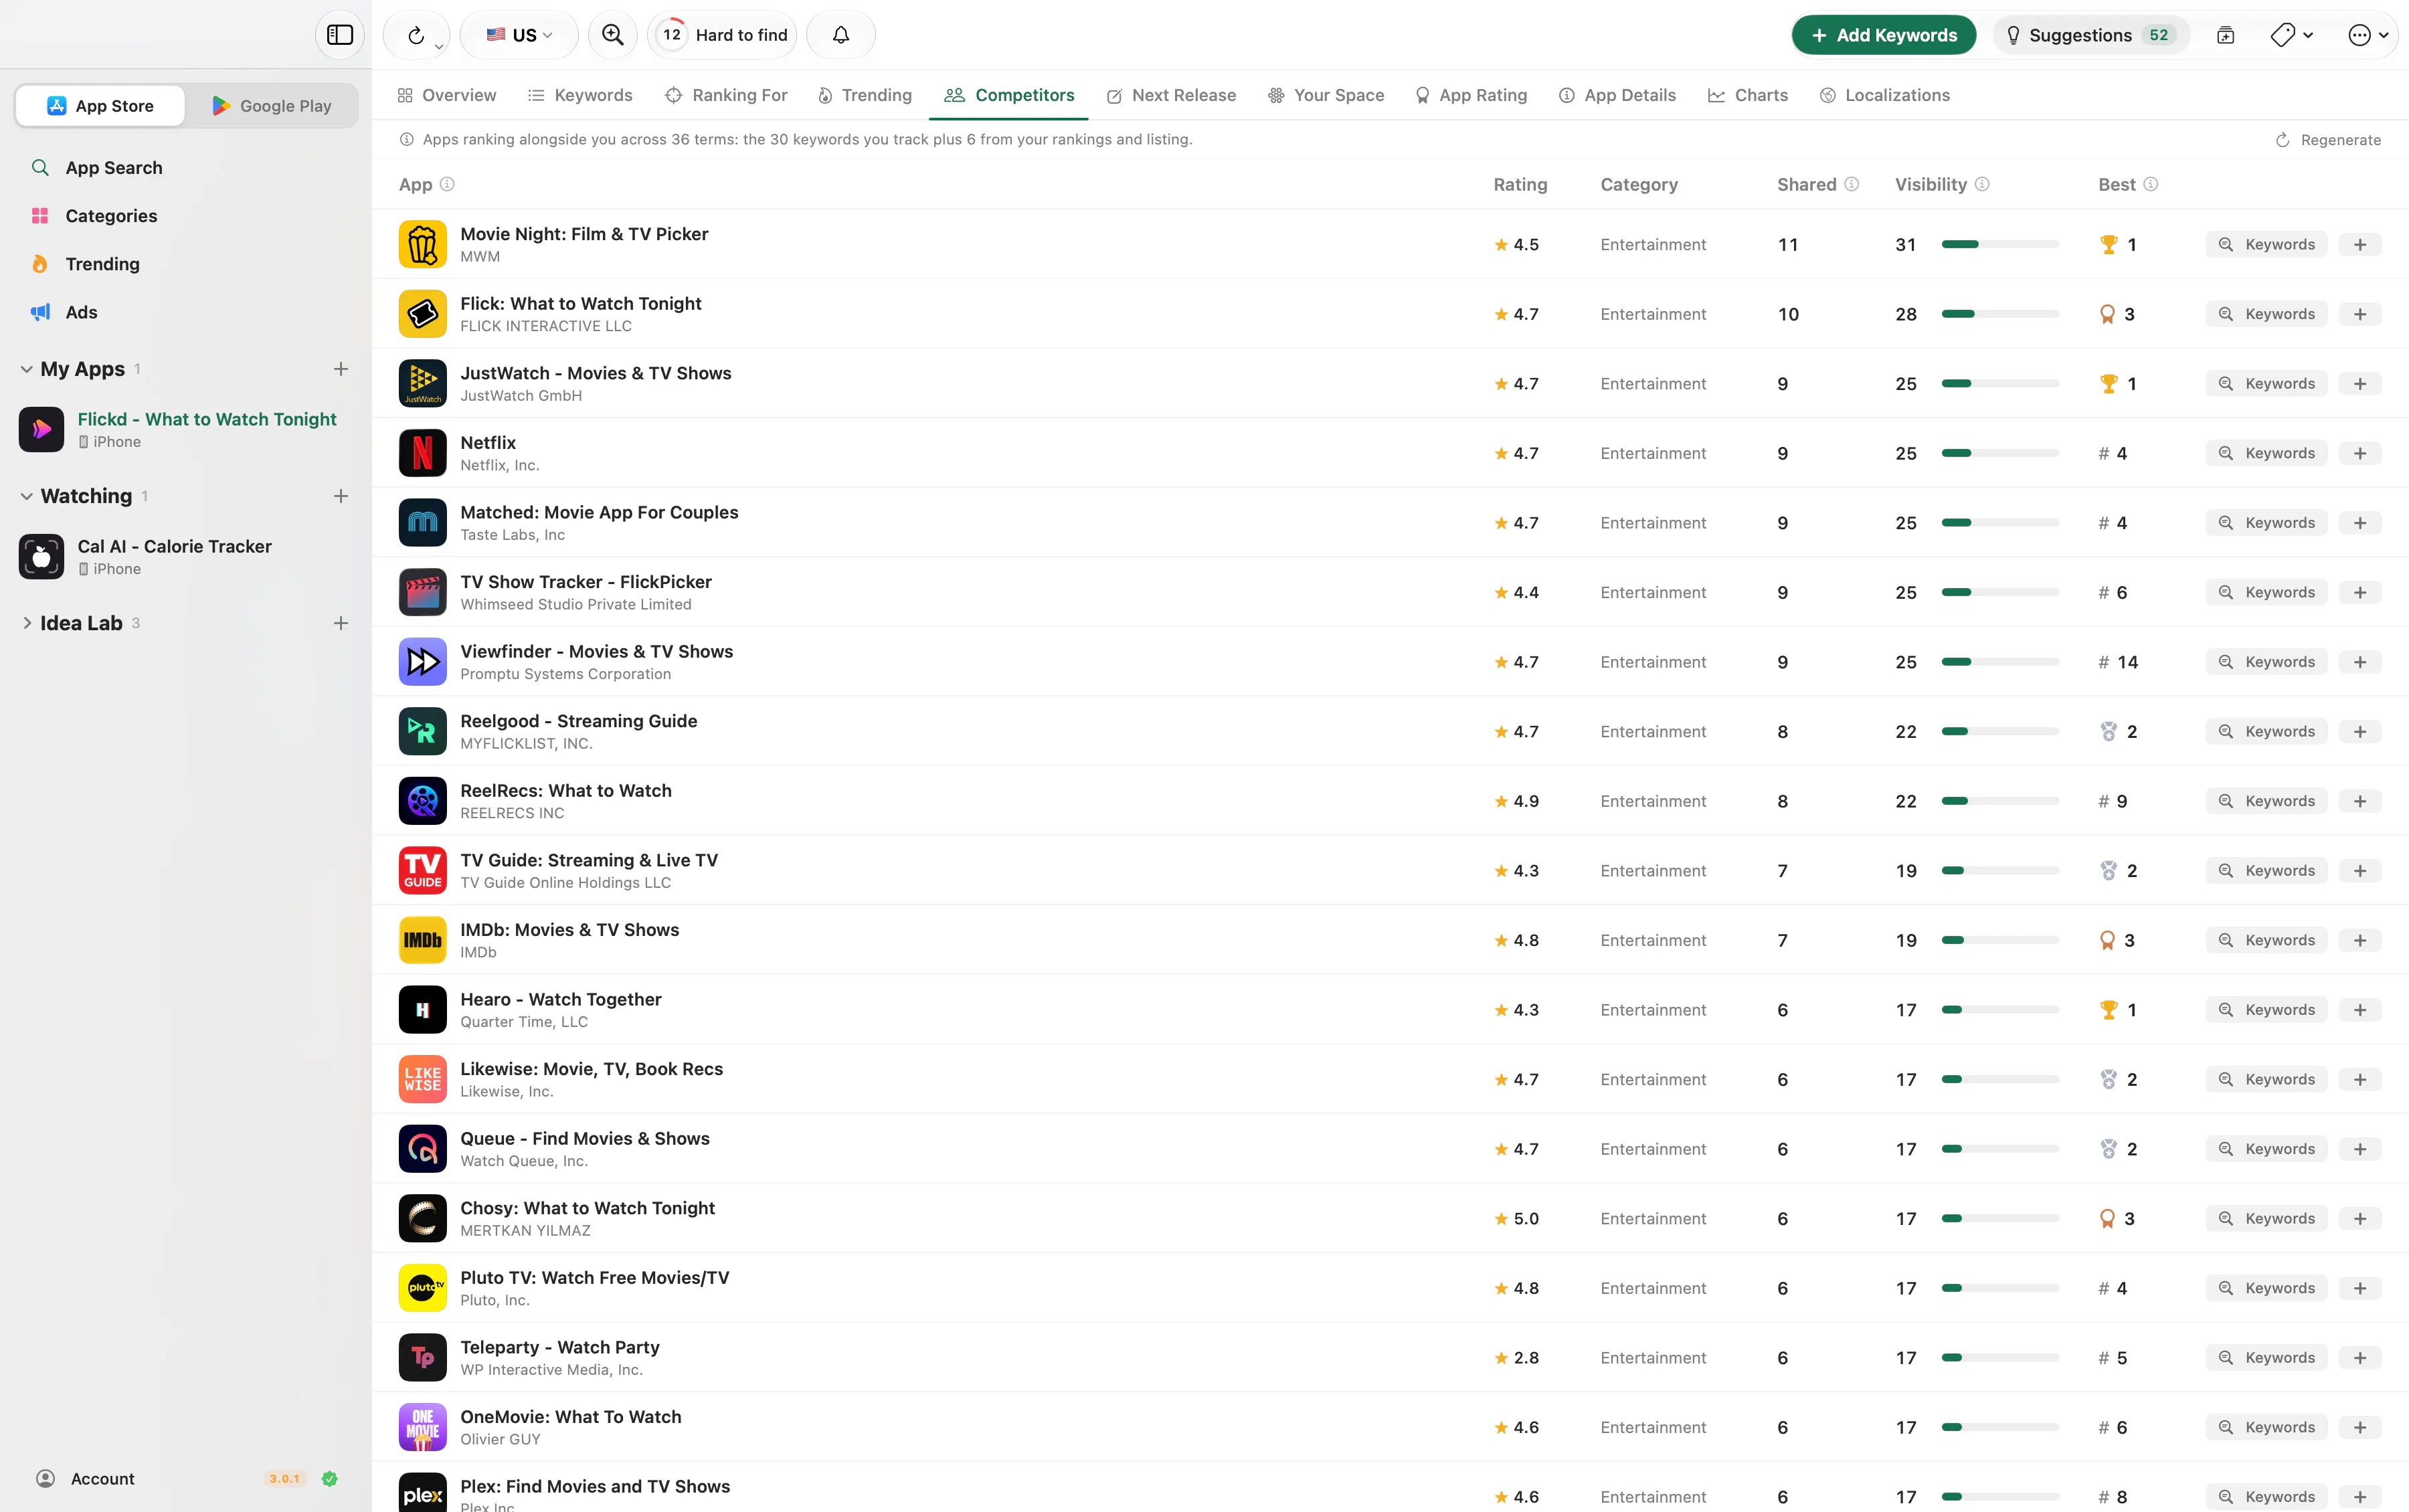
Task: Collapse the Watching section
Action: point(27,496)
